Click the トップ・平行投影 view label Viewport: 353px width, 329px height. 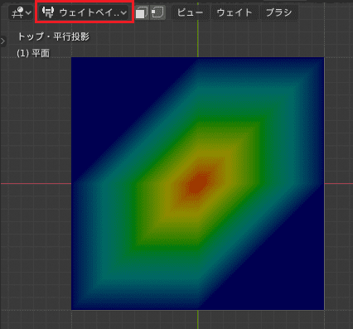pyautogui.click(x=54, y=36)
